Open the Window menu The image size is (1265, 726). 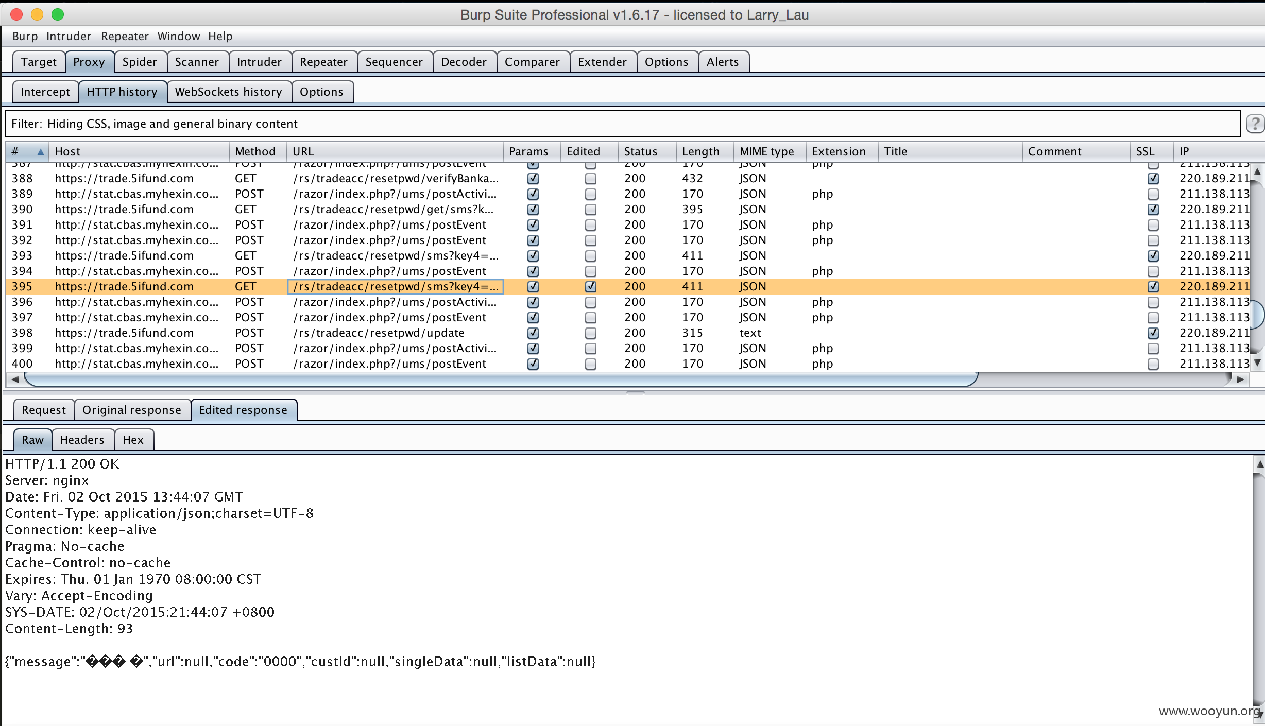coord(179,37)
